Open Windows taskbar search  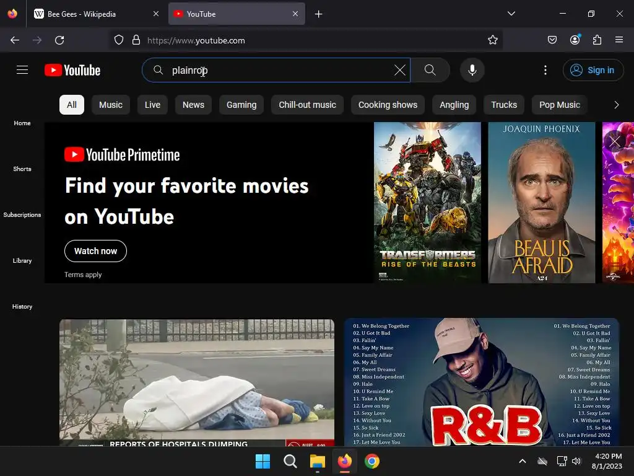290,461
